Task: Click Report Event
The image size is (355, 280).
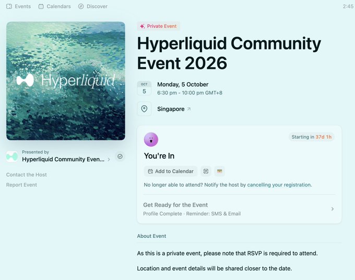Action: pos(21,185)
